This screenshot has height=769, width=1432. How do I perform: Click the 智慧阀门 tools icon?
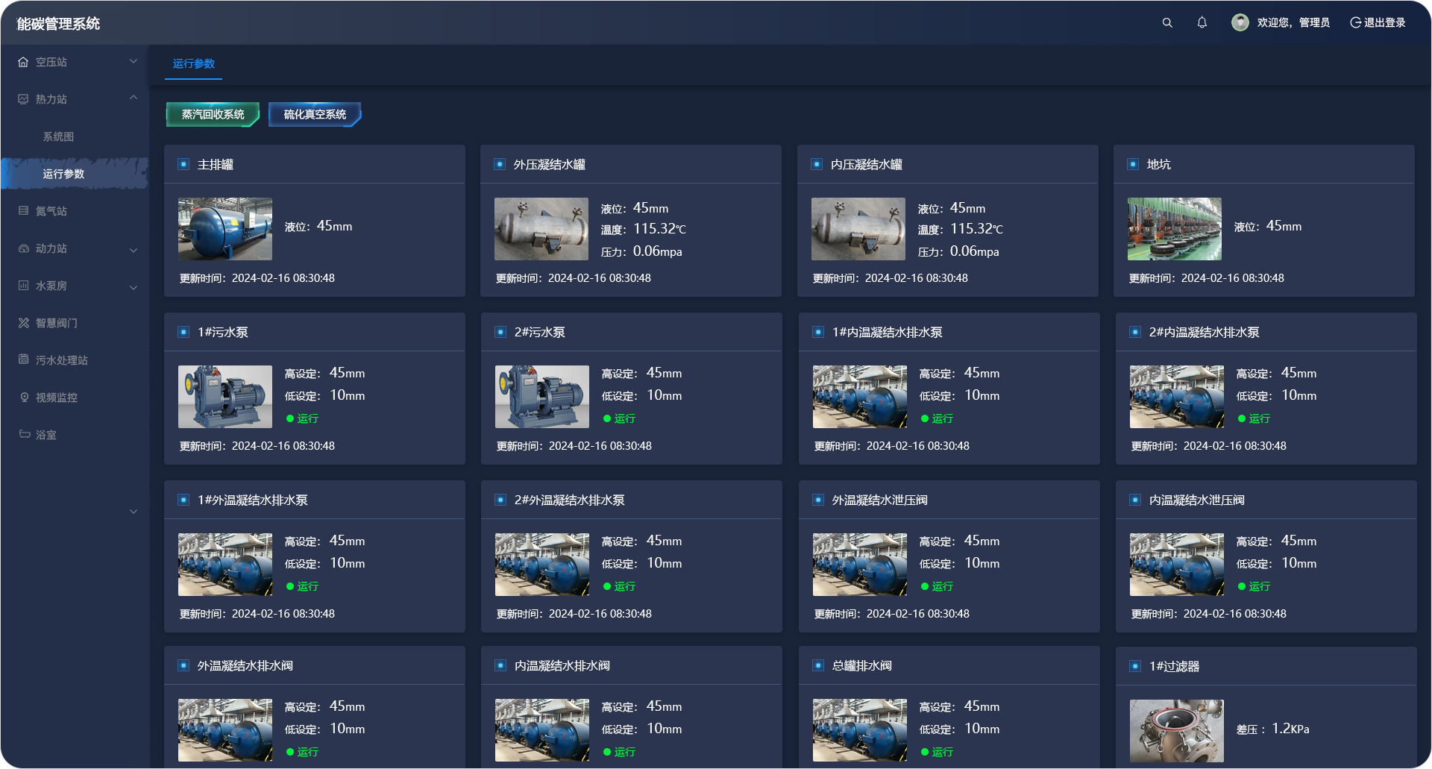tap(23, 323)
